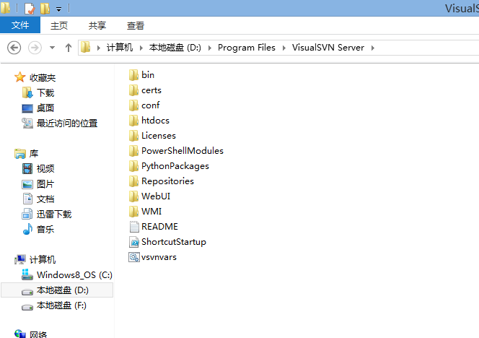Go back with the Back arrow
Viewport: 479px width, 338px height.
14,48
